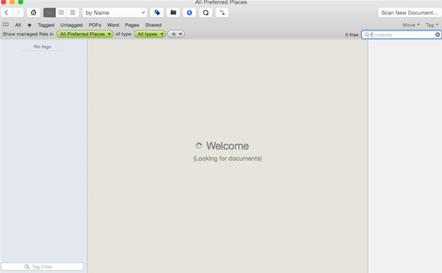The width and height of the screenshot is (442, 273).
Task: Click the Tag Filter field
Action: pyautogui.click(x=43, y=266)
